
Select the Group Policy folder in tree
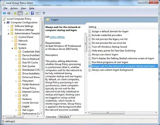(x=29, y=88)
